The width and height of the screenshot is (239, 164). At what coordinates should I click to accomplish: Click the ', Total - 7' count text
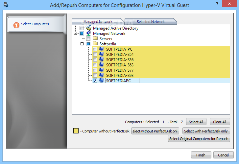175,122
